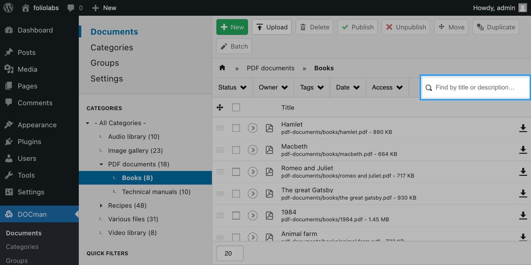Click the PDF file icon for Macbeth
The width and height of the screenshot is (531, 265).
tap(269, 150)
